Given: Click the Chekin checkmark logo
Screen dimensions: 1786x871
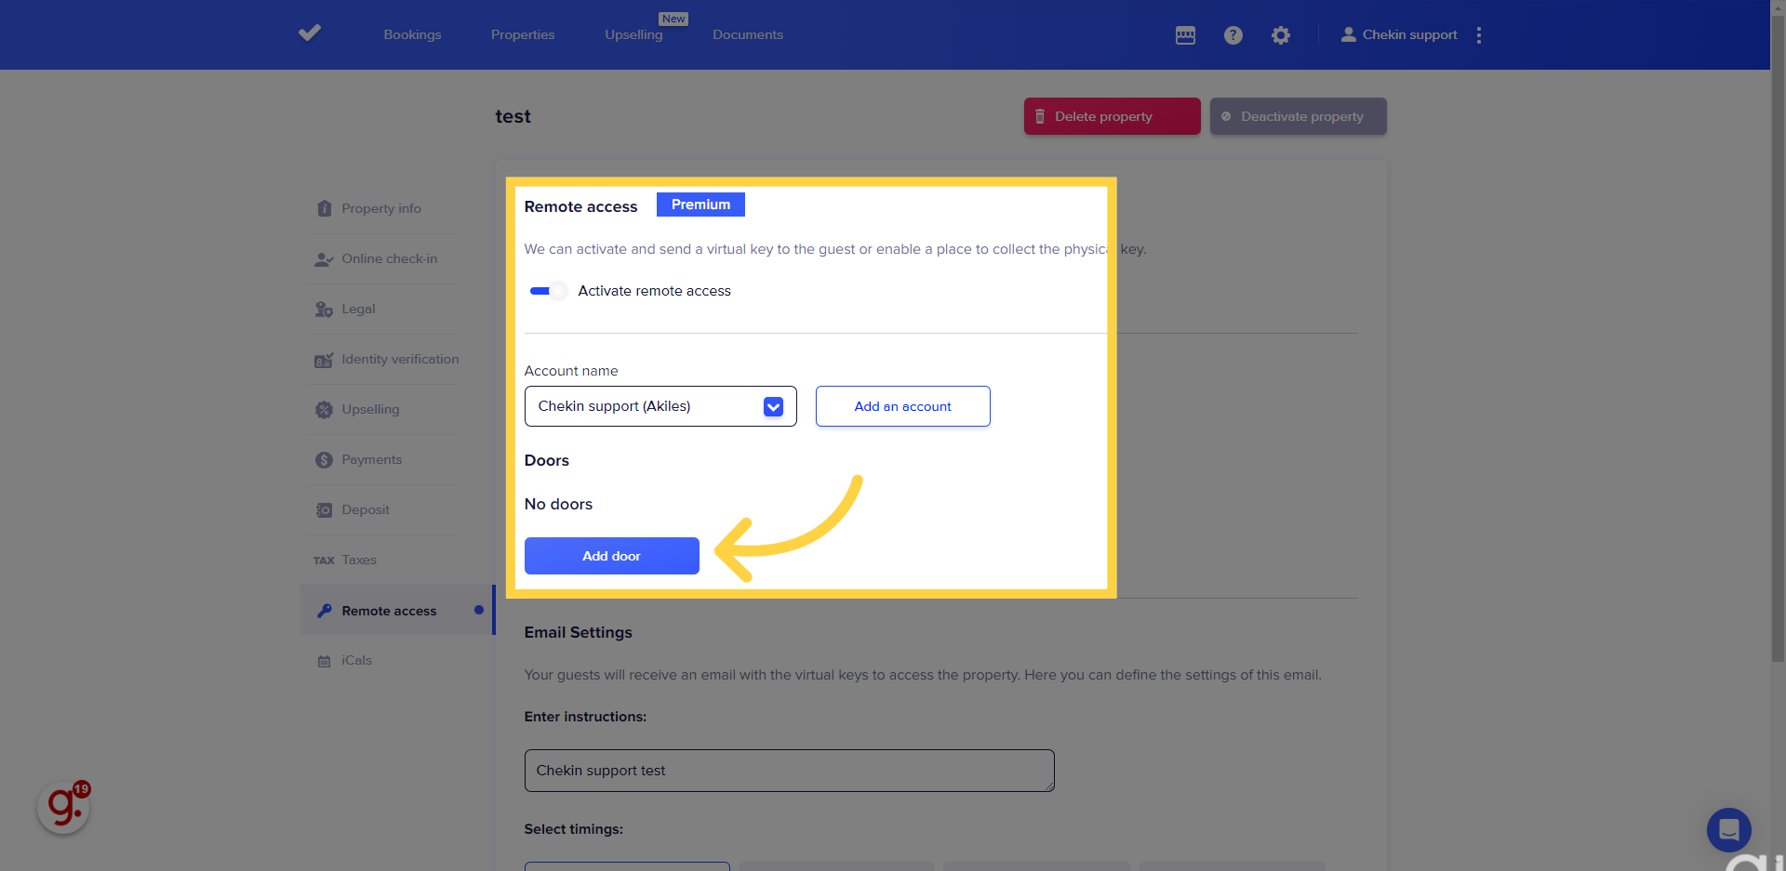Looking at the screenshot, I should point(310,33).
